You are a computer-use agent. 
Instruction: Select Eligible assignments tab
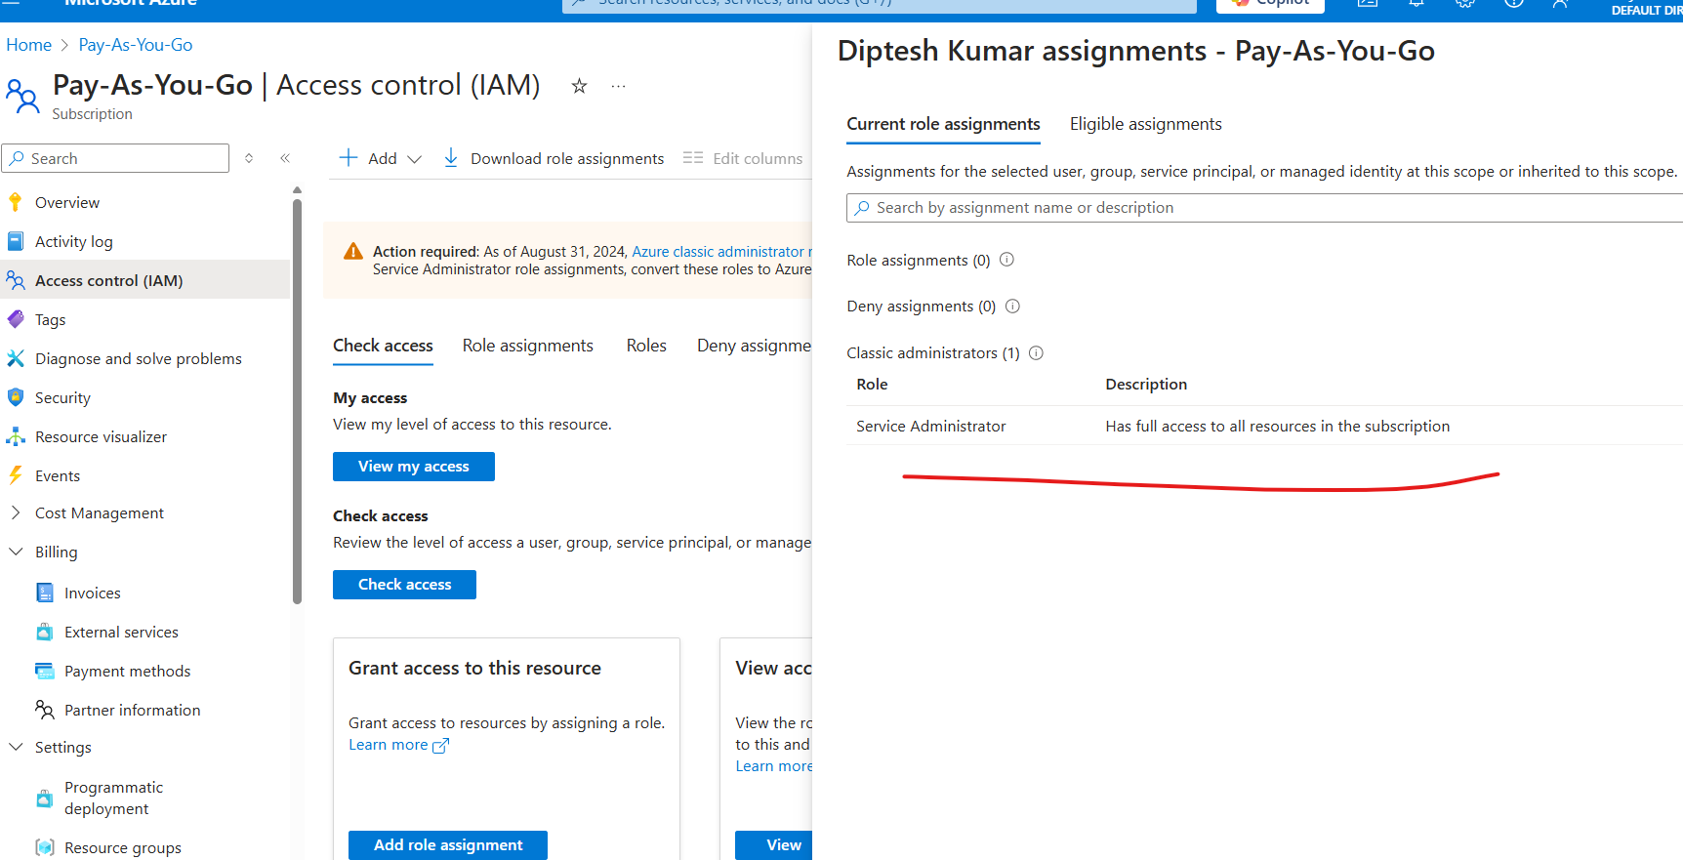tap(1145, 124)
